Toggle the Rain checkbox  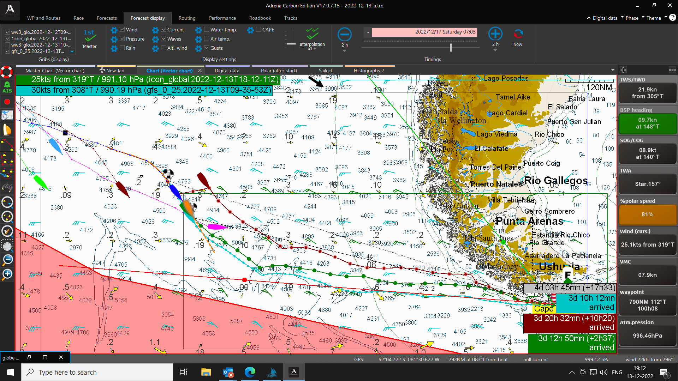tap(122, 48)
